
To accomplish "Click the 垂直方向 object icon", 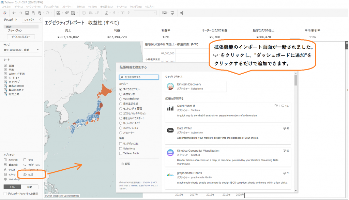I will 5,165.
